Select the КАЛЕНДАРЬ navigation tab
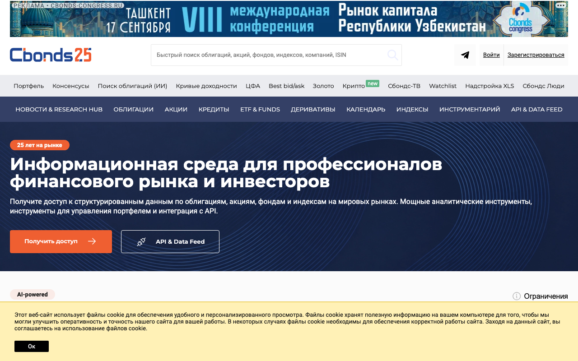This screenshot has width=578, height=361. [366, 109]
